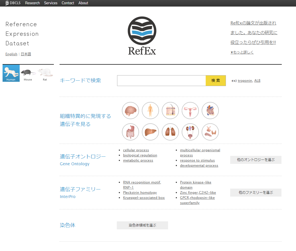The height and width of the screenshot is (251, 296).
Task: Open 染色体領域を選ぶ chromosome selector
Action: point(142,225)
